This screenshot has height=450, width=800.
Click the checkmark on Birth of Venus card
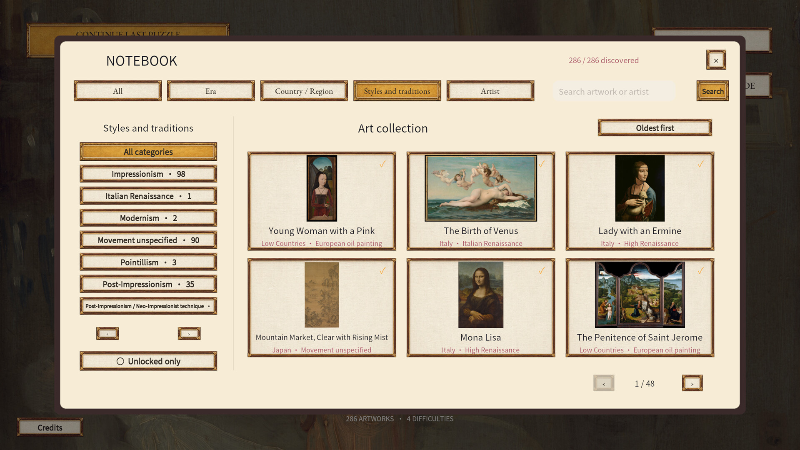tap(542, 164)
